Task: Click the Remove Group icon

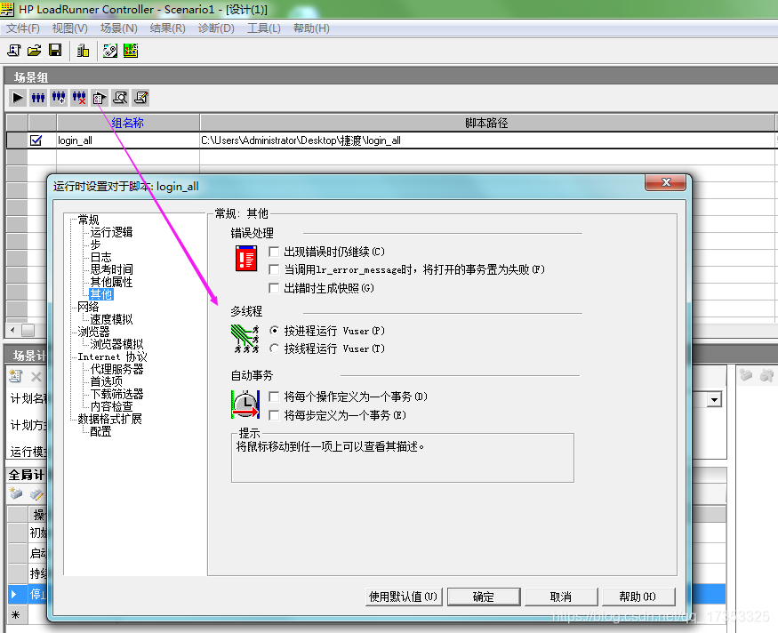Action: point(79,98)
